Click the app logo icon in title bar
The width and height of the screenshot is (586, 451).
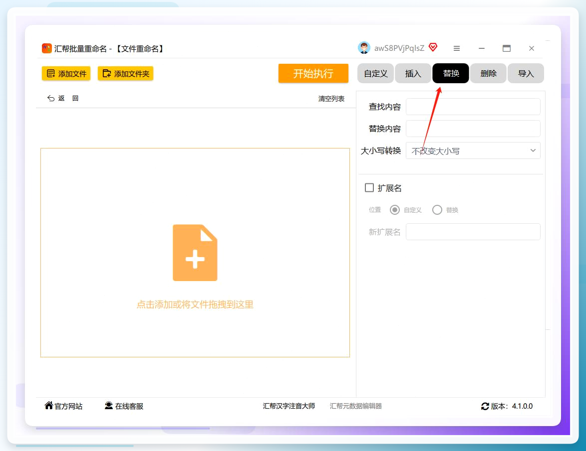(47, 48)
